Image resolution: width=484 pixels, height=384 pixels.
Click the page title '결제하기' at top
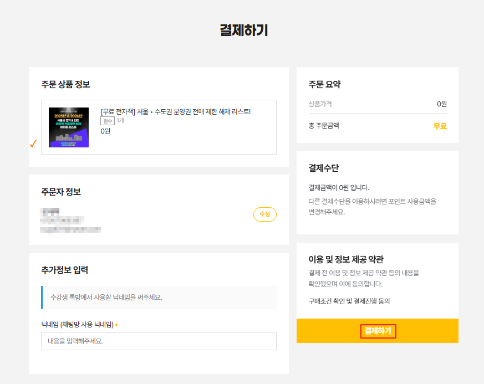point(244,30)
